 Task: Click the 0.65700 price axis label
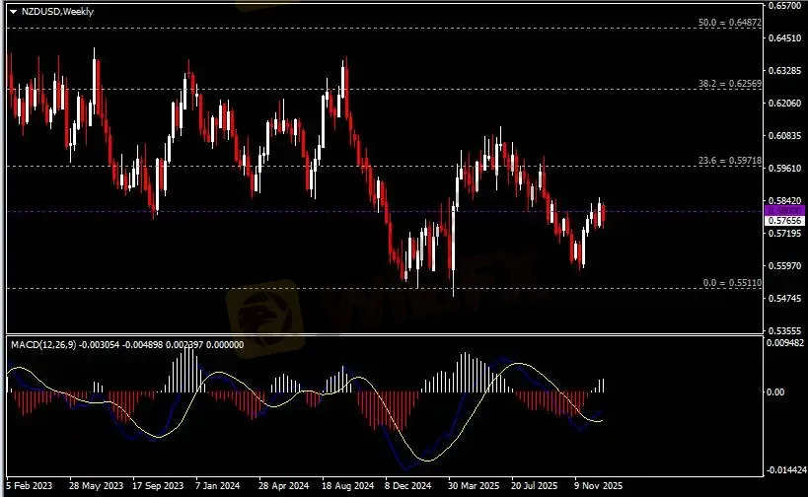785,6
